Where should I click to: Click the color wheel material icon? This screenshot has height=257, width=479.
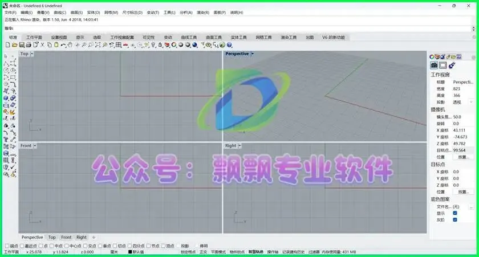point(174,45)
